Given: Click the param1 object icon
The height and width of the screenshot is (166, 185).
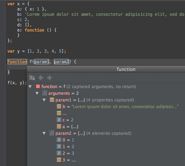Looking at the screenshot, I should pyautogui.click(x=52, y=100).
